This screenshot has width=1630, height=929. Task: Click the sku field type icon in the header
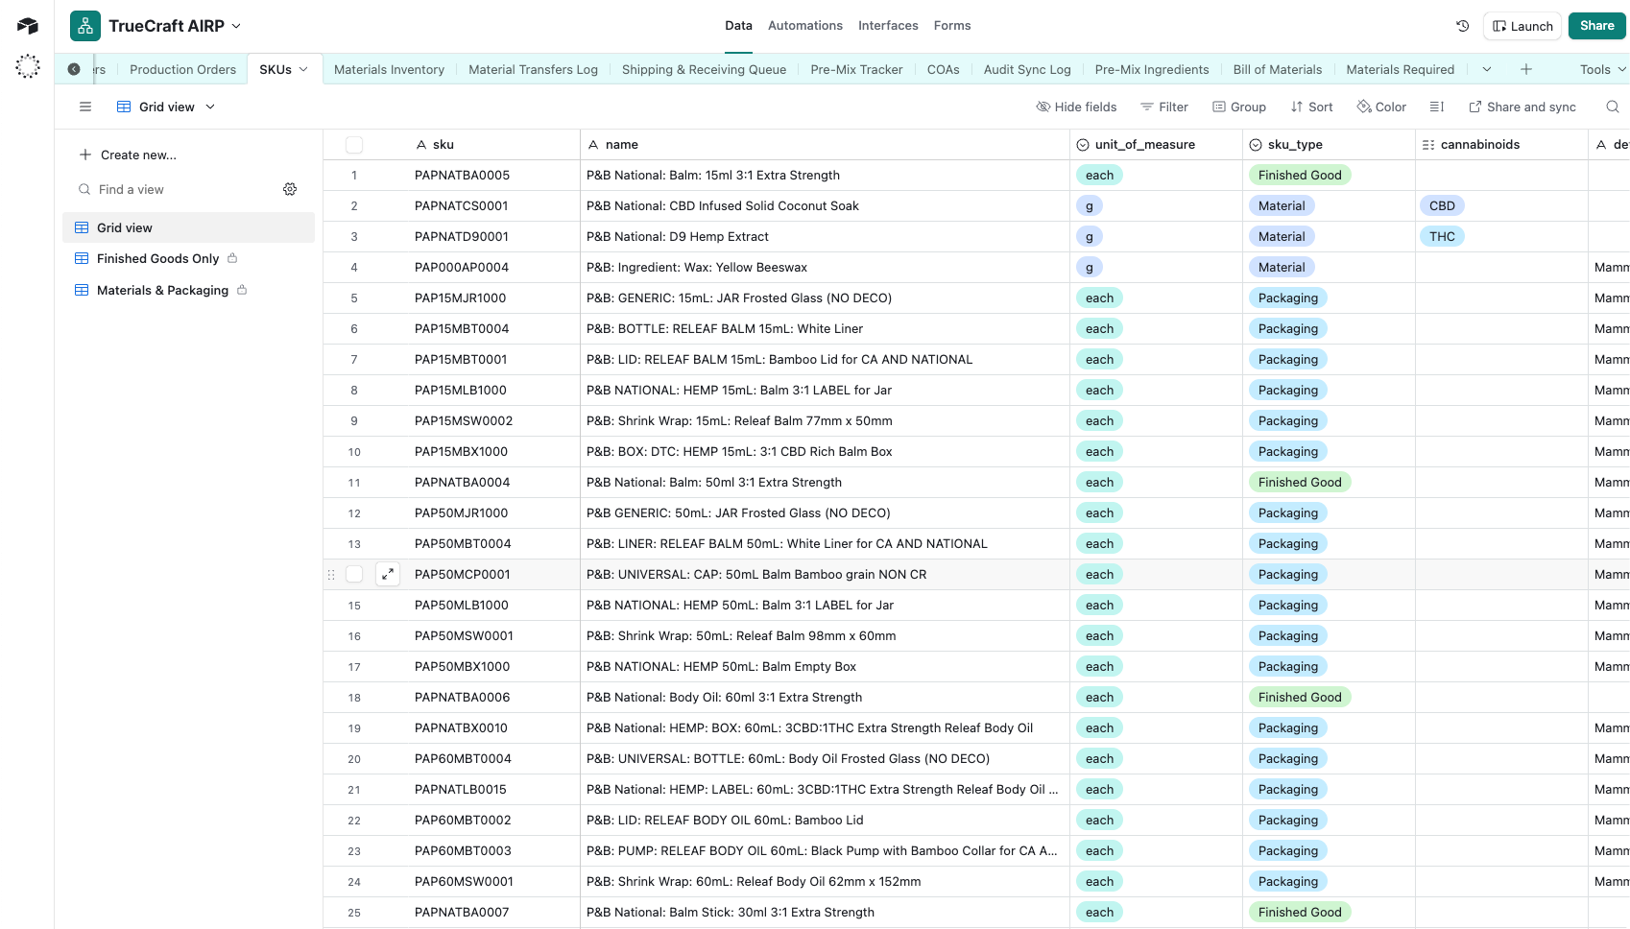click(x=421, y=145)
